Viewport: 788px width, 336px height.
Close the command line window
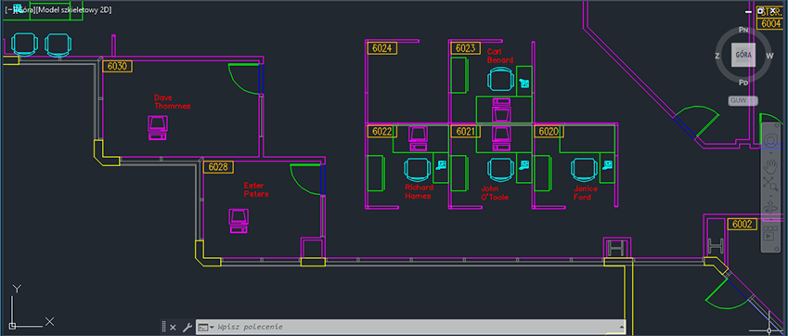(x=173, y=328)
